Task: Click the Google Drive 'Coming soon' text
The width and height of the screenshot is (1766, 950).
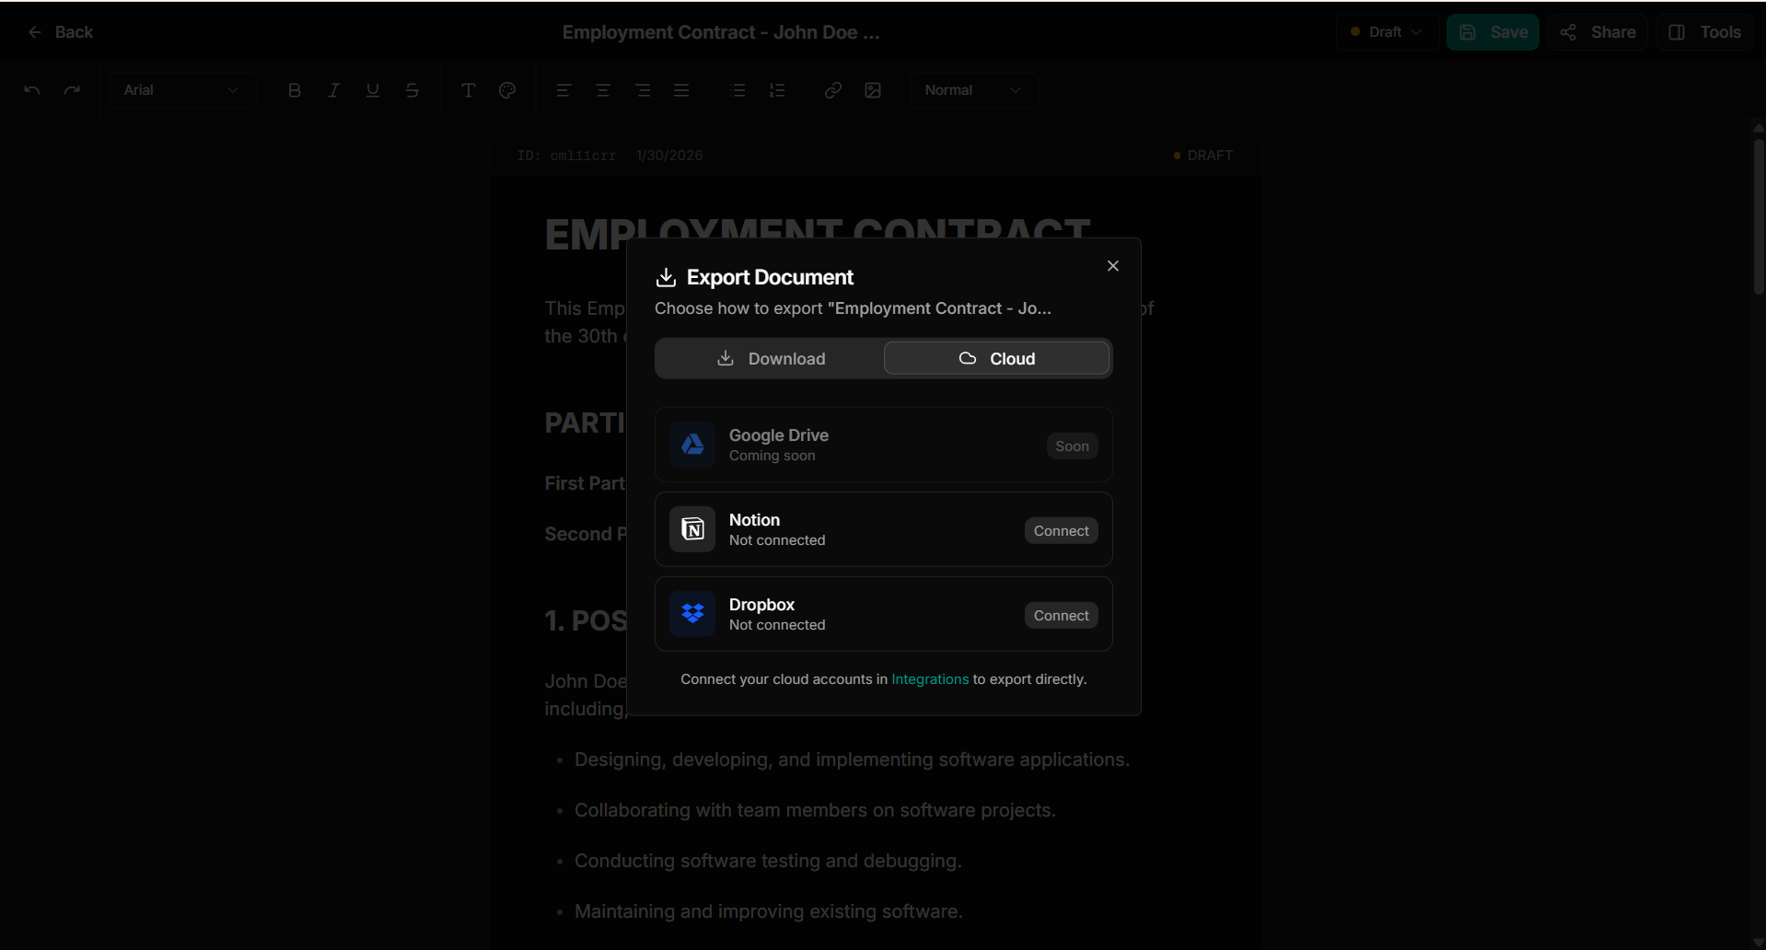Action: point(772,456)
